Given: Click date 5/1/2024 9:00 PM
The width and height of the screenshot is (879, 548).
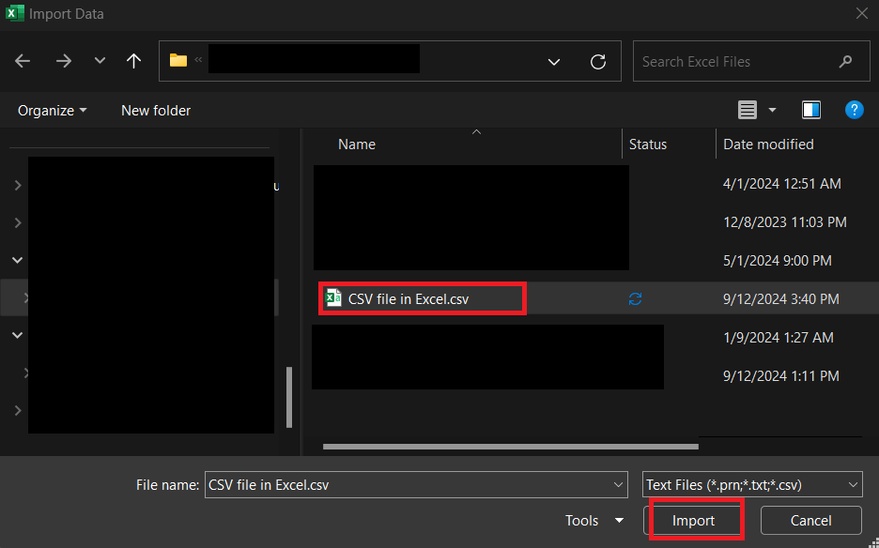Looking at the screenshot, I should tap(778, 261).
